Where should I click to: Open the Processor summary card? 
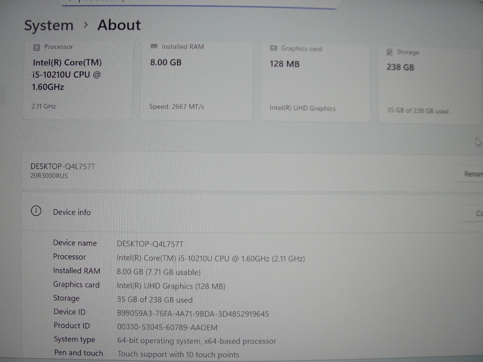[x=78, y=80]
